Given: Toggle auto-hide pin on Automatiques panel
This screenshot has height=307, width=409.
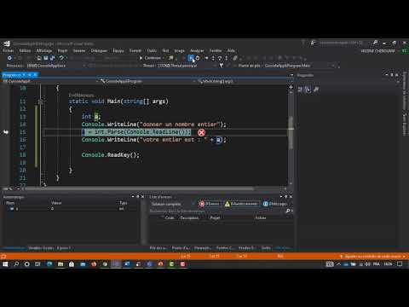Looking at the screenshot, I should [x=138, y=197].
